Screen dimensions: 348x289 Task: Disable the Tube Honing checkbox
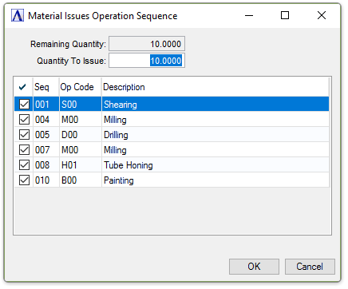24,165
